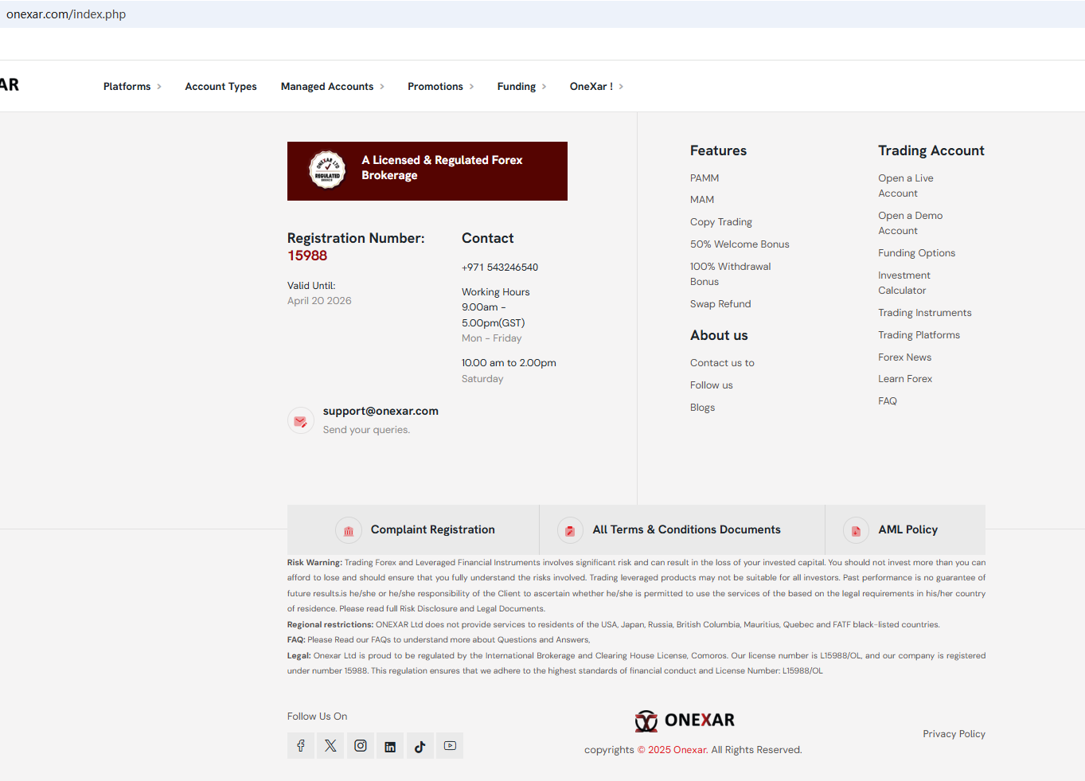This screenshot has height=781, width=1085.
Task: Go to Trading Platforms
Action: point(919,335)
